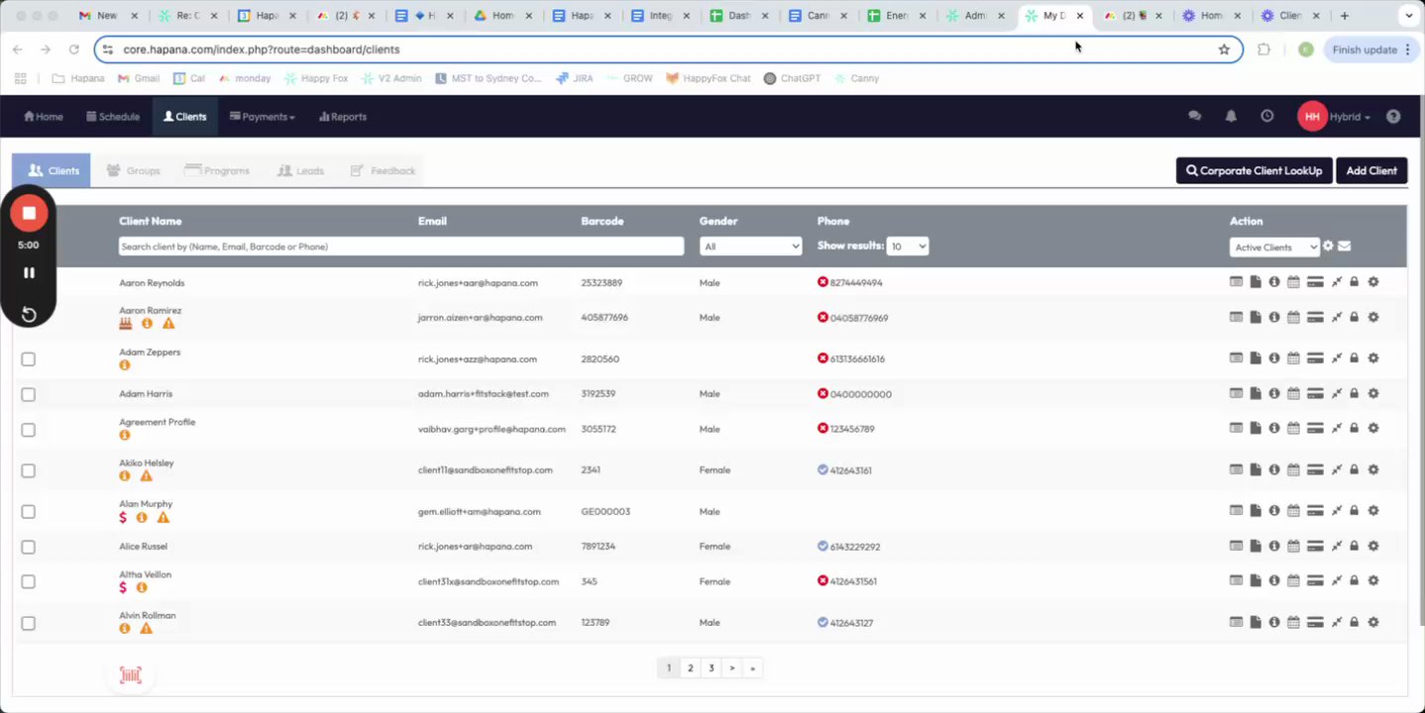Open help question mark icon

tap(1393, 116)
